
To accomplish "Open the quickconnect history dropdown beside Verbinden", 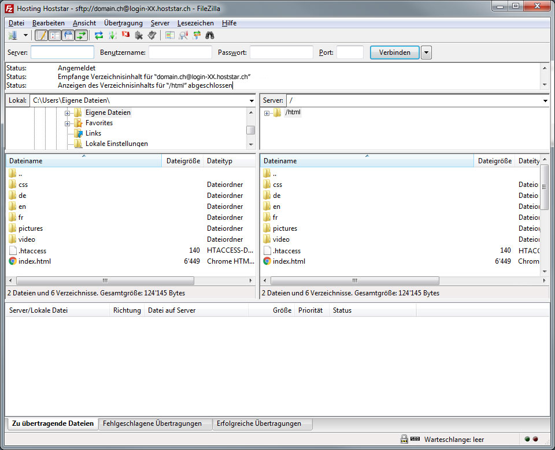I will point(426,52).
